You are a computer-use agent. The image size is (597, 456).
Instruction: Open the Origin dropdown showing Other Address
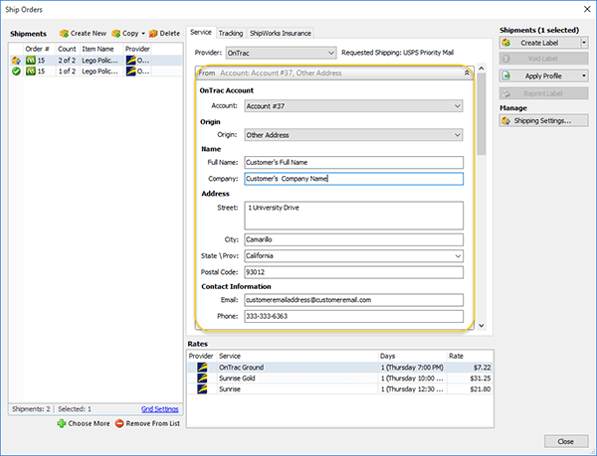(x=353, y=135)
